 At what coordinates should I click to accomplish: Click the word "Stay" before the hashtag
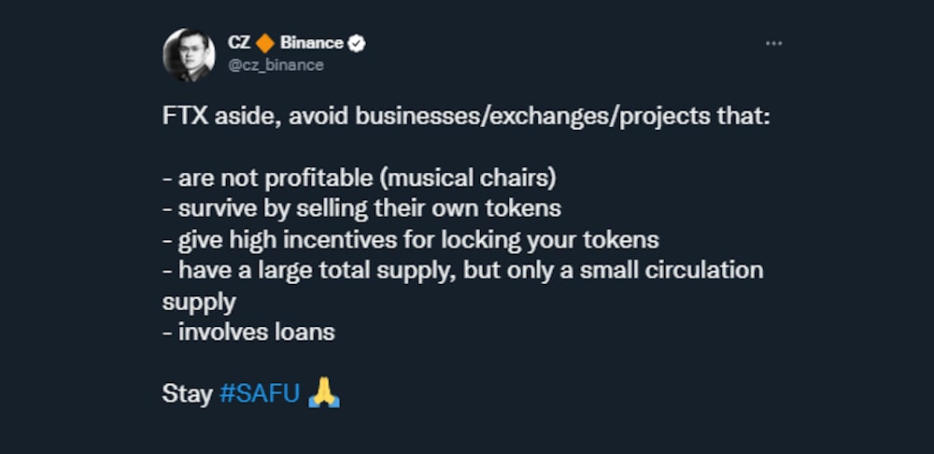coord(188,393)
